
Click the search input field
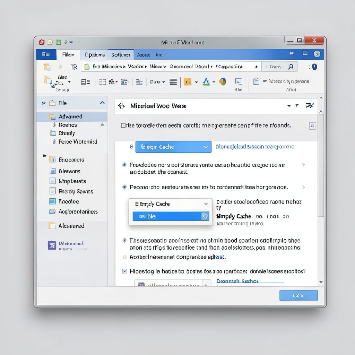[x=279, y=67]
